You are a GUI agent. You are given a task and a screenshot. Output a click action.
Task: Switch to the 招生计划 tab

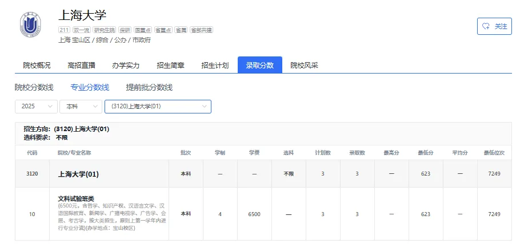coord(215,65)
